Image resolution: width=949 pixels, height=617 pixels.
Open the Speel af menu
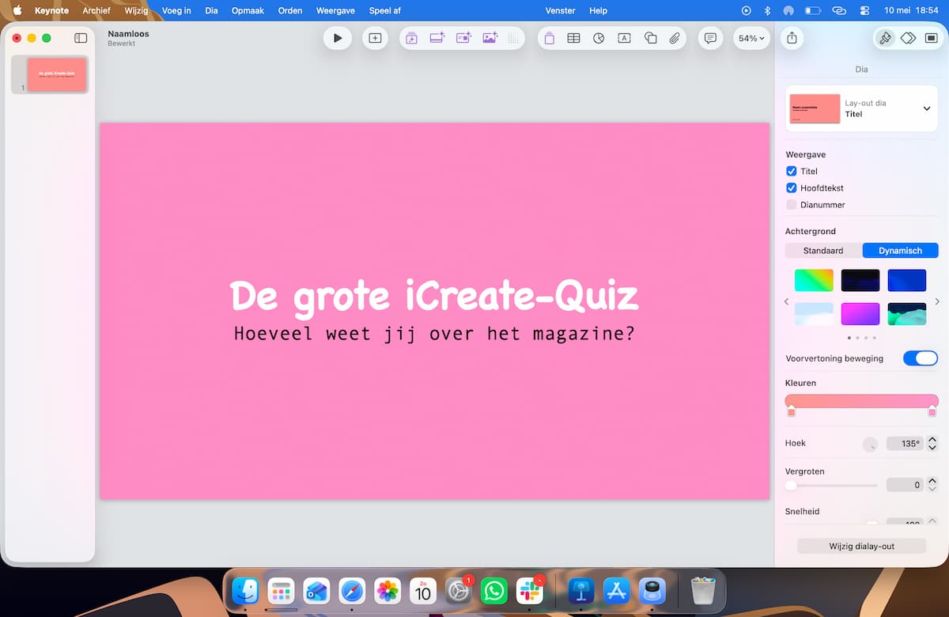pos(385,10)
